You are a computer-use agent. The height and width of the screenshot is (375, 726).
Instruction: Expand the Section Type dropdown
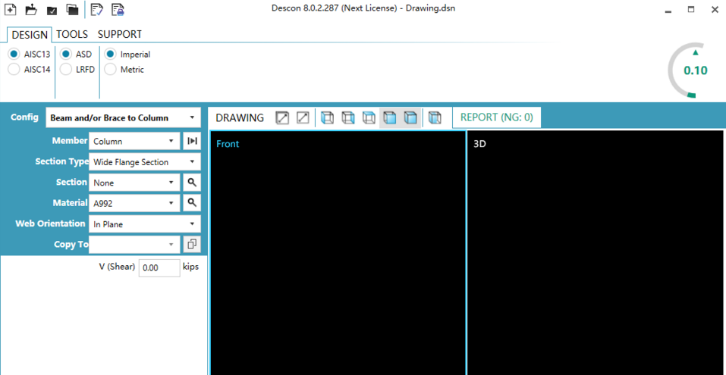pyautogui.click(x=144, y=162)
